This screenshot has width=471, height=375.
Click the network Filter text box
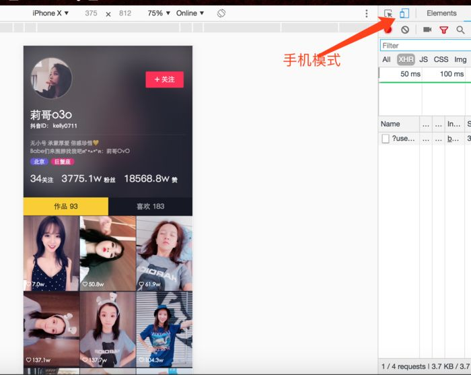[x=425, y=45]
